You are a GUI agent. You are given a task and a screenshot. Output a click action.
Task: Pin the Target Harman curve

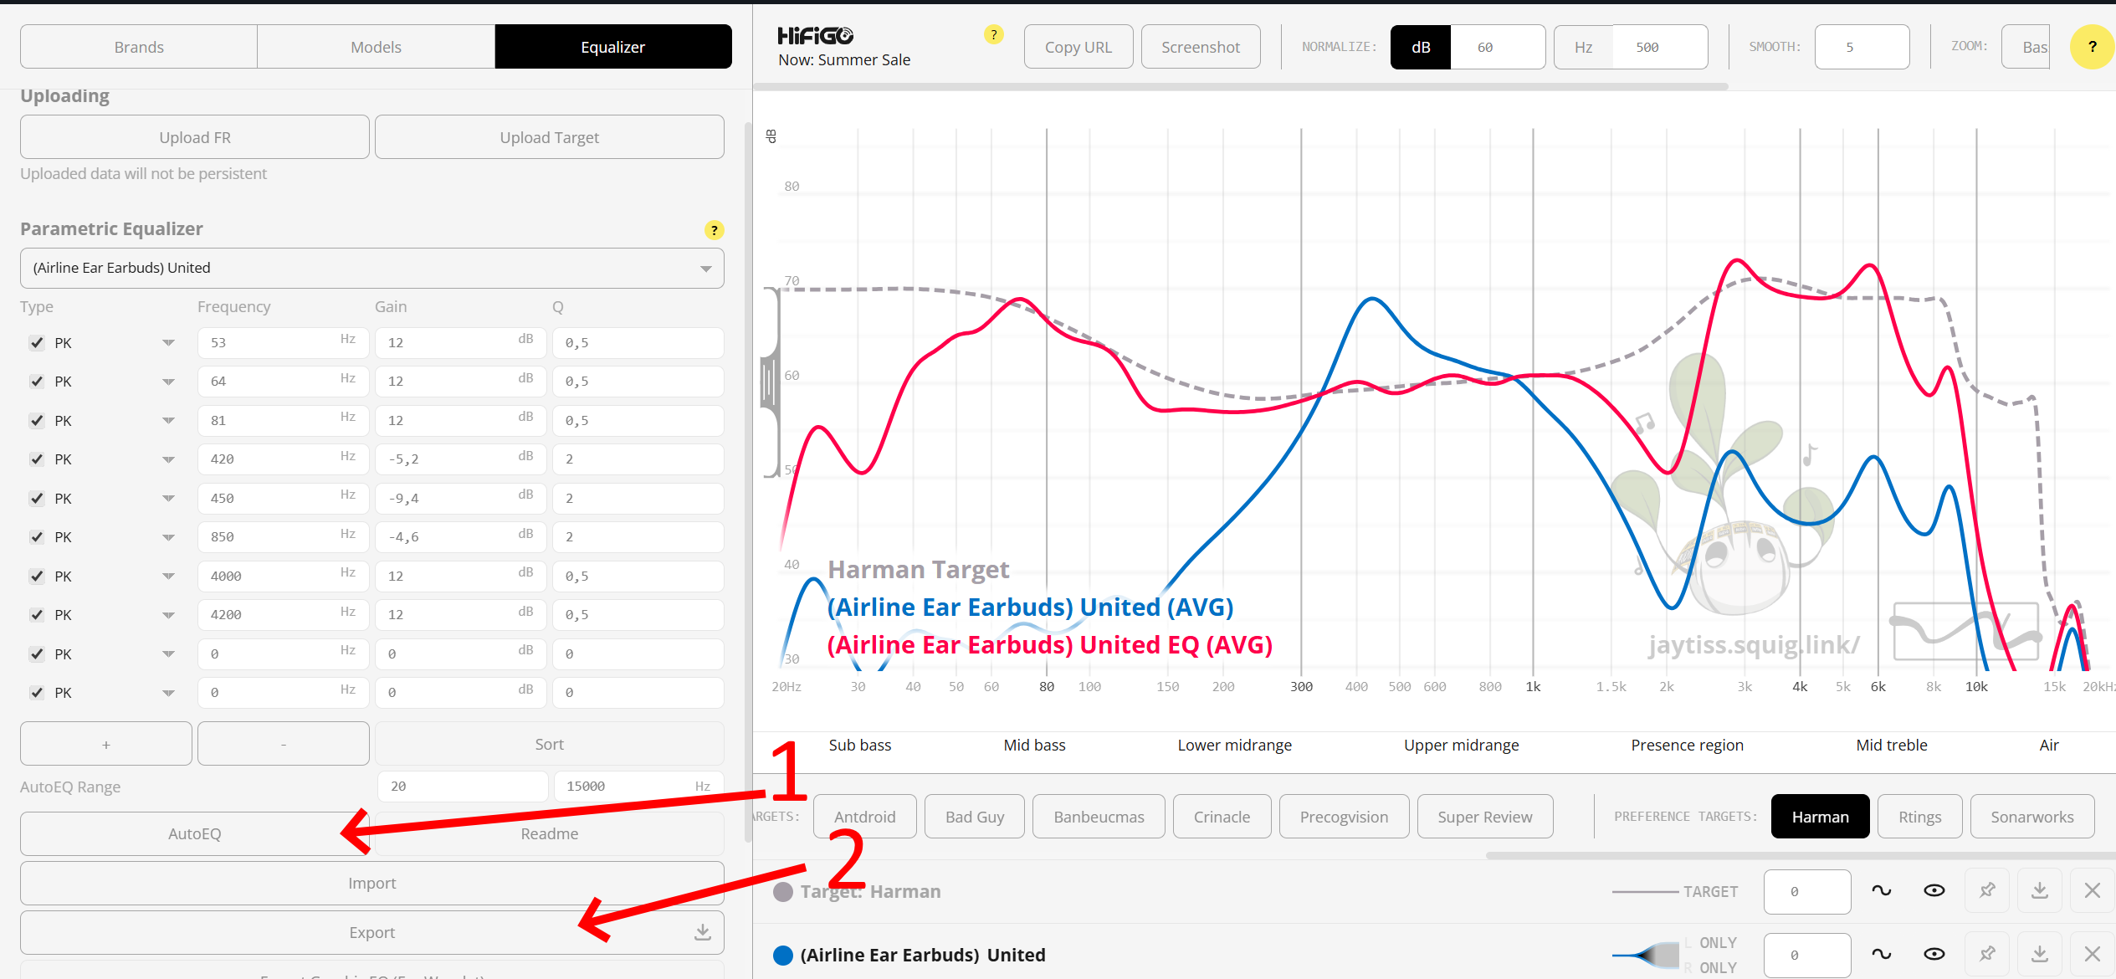[1987, 891]
